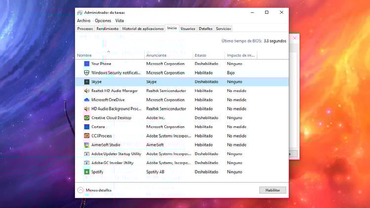Sort by Impacto de inicio column

pos(240,55)
